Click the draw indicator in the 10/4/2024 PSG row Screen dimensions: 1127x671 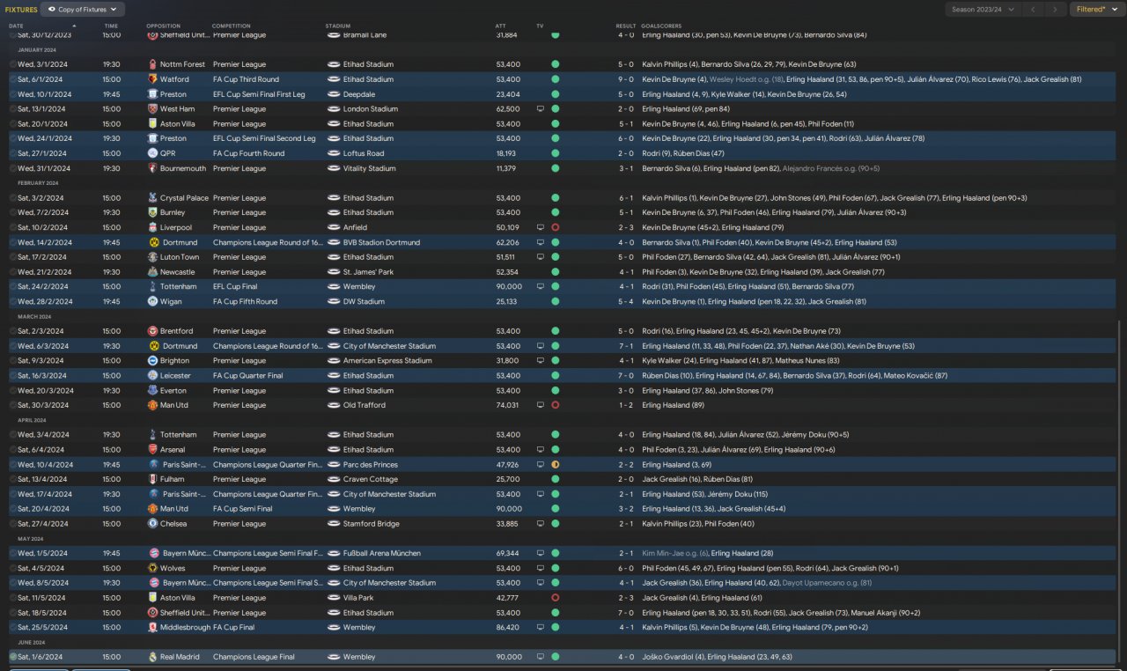tap(556, 465)
